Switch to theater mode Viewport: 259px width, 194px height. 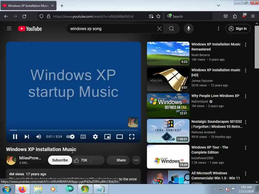pyautogui.click(x=120, y=137)
